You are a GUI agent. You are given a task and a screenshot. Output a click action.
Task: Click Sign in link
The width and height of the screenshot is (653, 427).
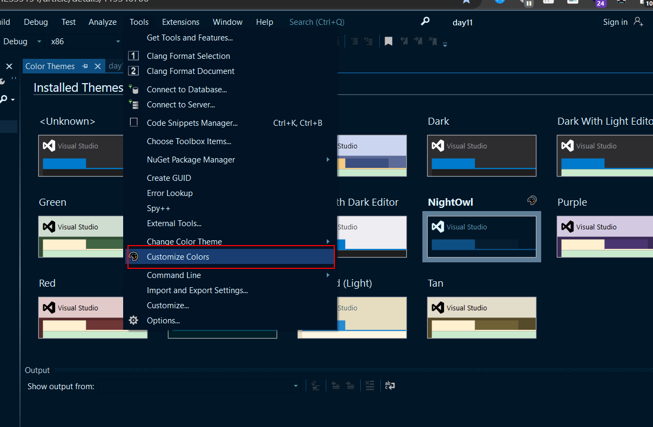tap(615, 22)
